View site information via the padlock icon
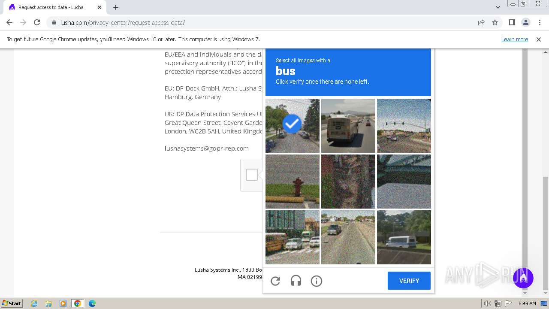 coord(54,23)
